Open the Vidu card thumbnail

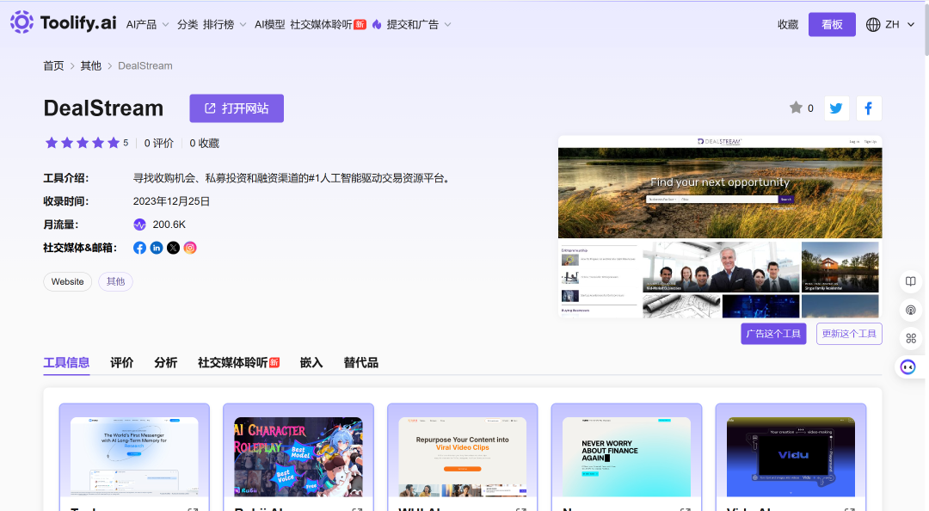[x=791, y=457]
